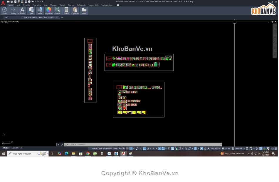The height and width of the screenshot is (182, 279).
Task: Switch to the Parametric ribbon tab
Action: pyautogui.click(x=37, y=5)
